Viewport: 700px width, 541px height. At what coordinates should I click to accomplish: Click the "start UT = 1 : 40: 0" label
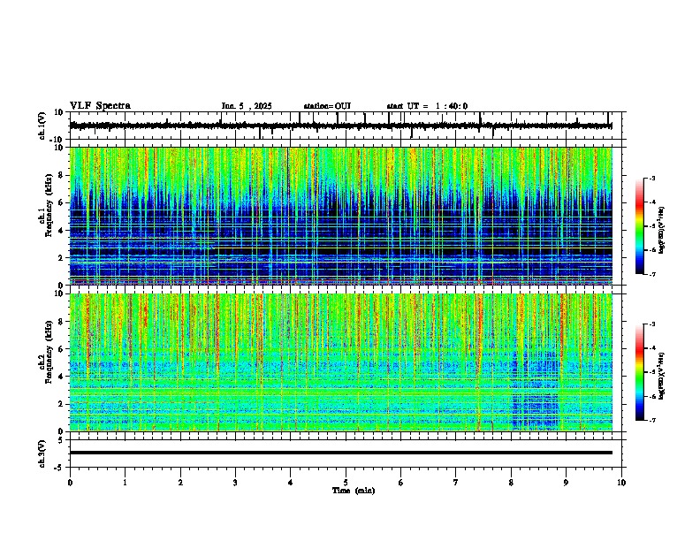(x=427, y=106)
